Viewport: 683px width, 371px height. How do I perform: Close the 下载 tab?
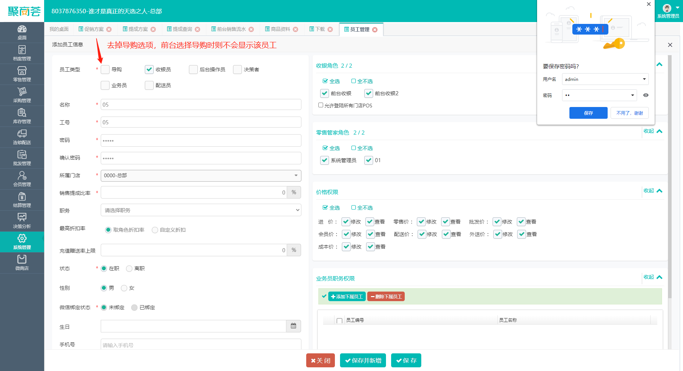click(x=330, y=29)
